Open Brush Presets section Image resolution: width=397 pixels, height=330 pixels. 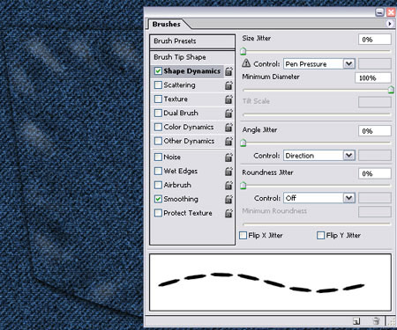click(x=192, y=41)
